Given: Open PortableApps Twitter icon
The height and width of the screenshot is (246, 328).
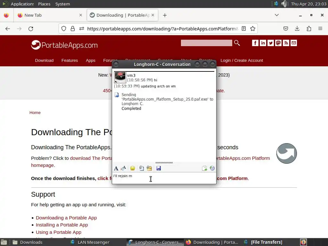Looking at the screenshot, I should click(271, 43).
